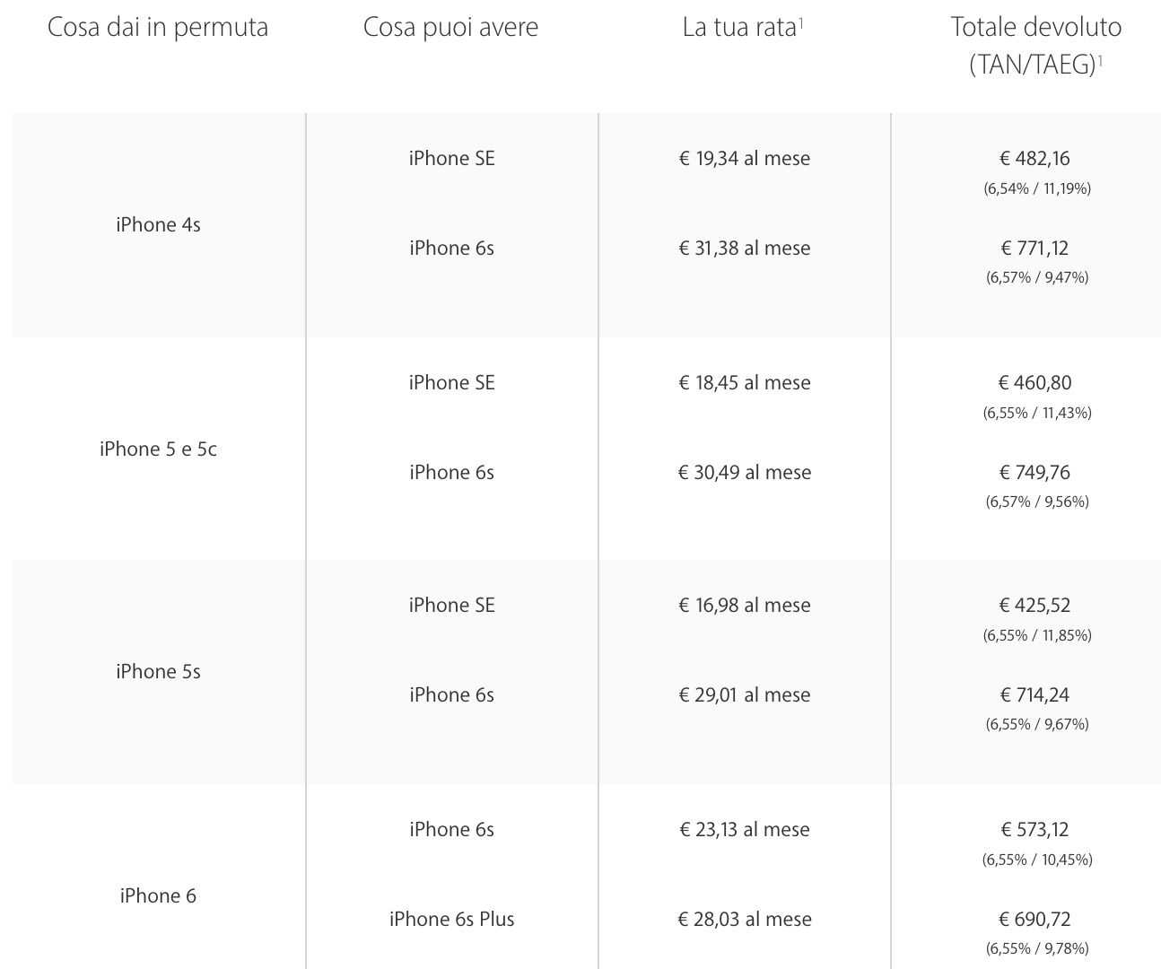This screenshot has height=969, width=1161.
Task: Open footnote 1 next to 'La tua rata'
Action: click(800, 22)
